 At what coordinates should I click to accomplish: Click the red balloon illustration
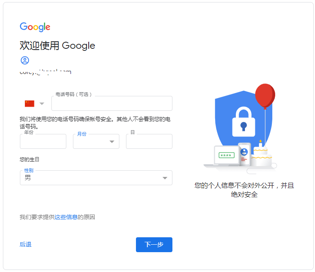pos(265,96)
